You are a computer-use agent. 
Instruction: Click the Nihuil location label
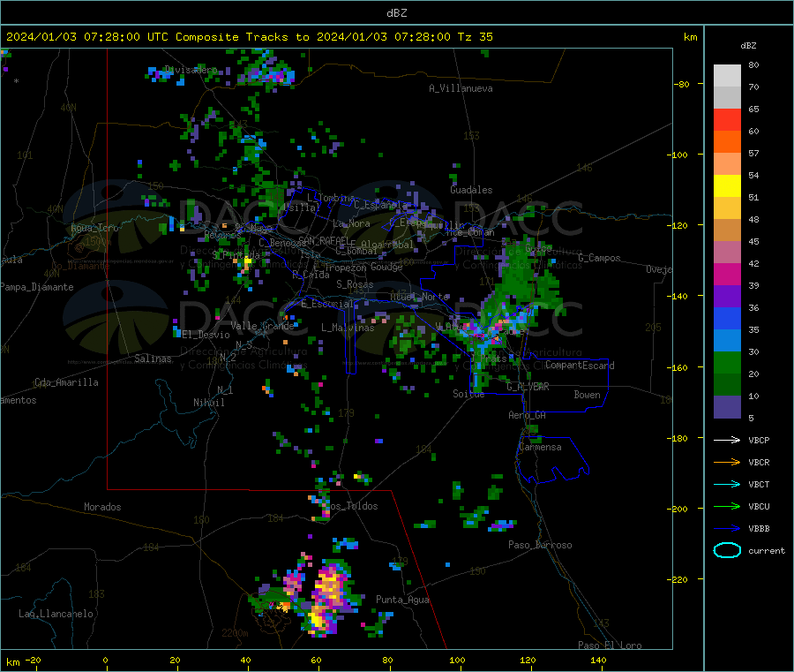(x=208, y=403)
